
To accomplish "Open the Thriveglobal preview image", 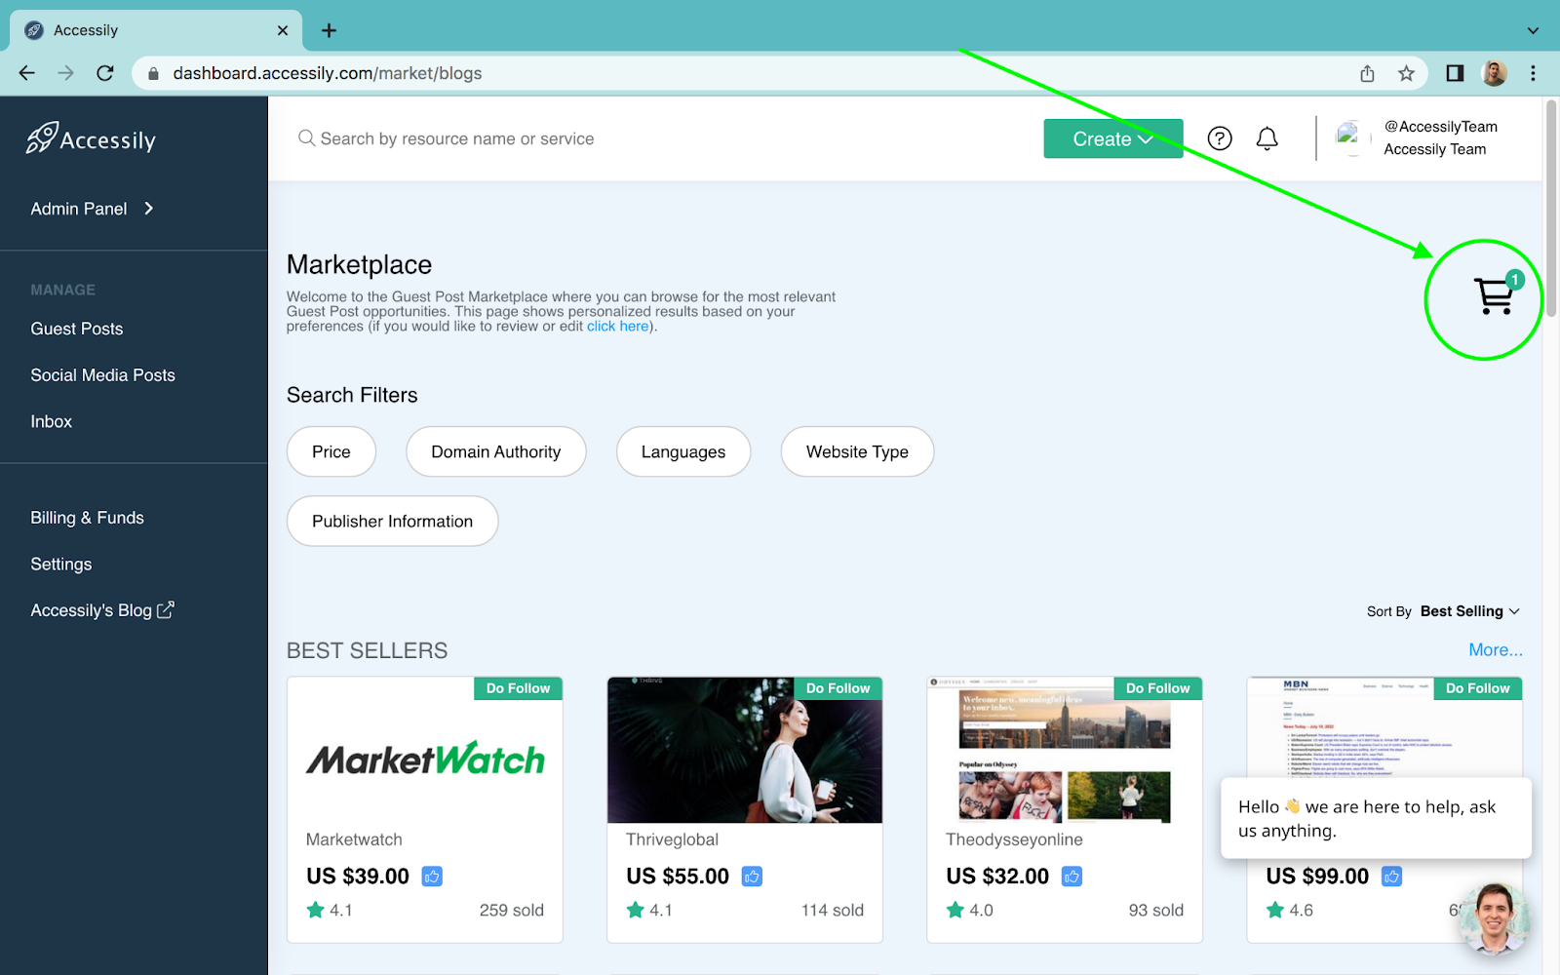I will [x=745, y=750].
